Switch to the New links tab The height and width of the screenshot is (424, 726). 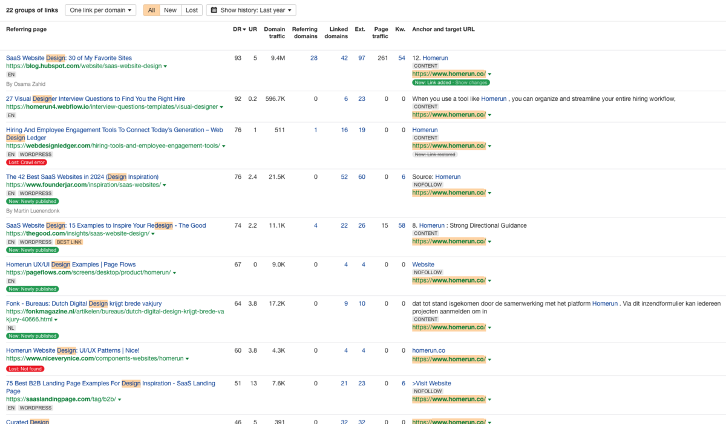pos(171,10)
